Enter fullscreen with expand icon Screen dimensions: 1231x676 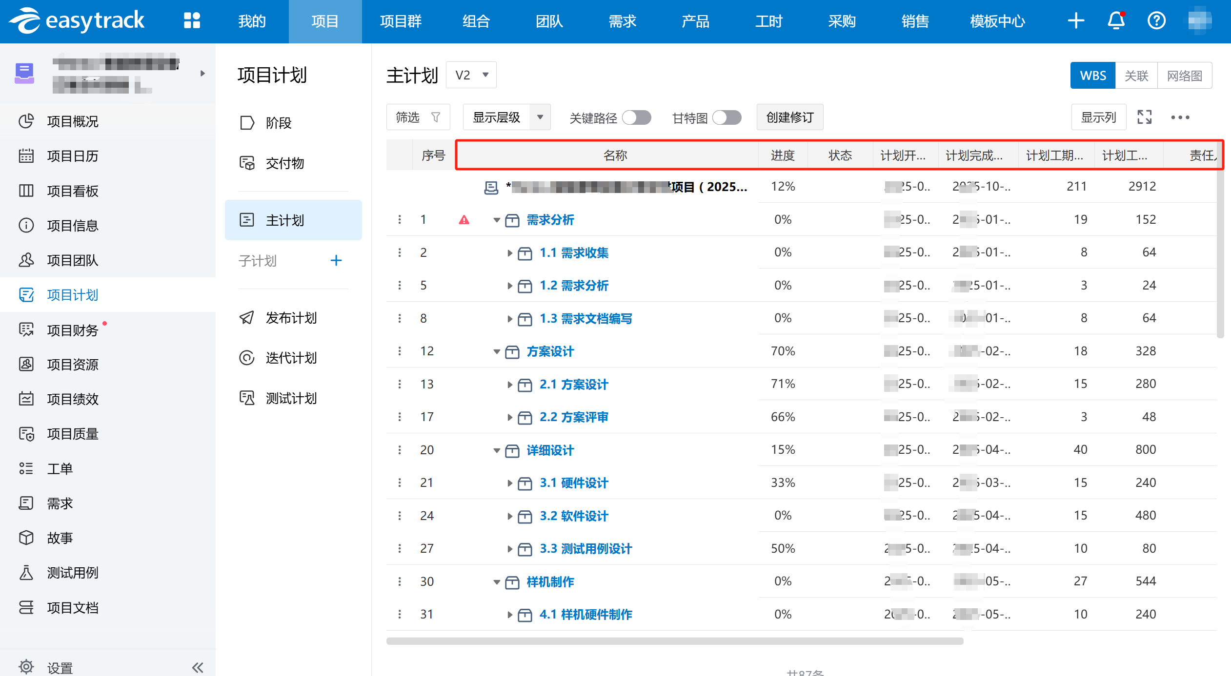(1144, 117)
